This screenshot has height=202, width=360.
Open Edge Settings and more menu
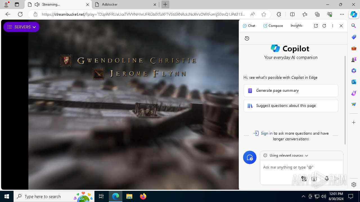click(x=342, y=14)
